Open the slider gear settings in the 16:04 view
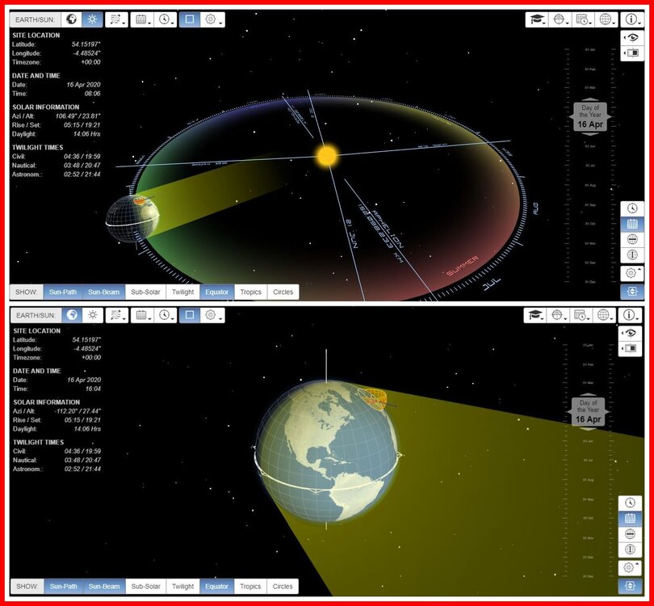The height and width of the screenshot is (606, 654). point(631,567)
